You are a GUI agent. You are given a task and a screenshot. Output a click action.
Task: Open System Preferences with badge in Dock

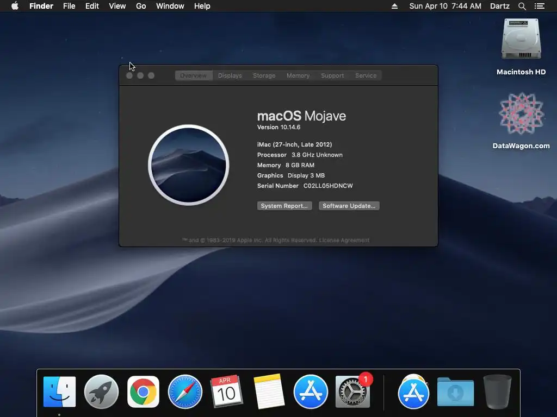(352, 391)
